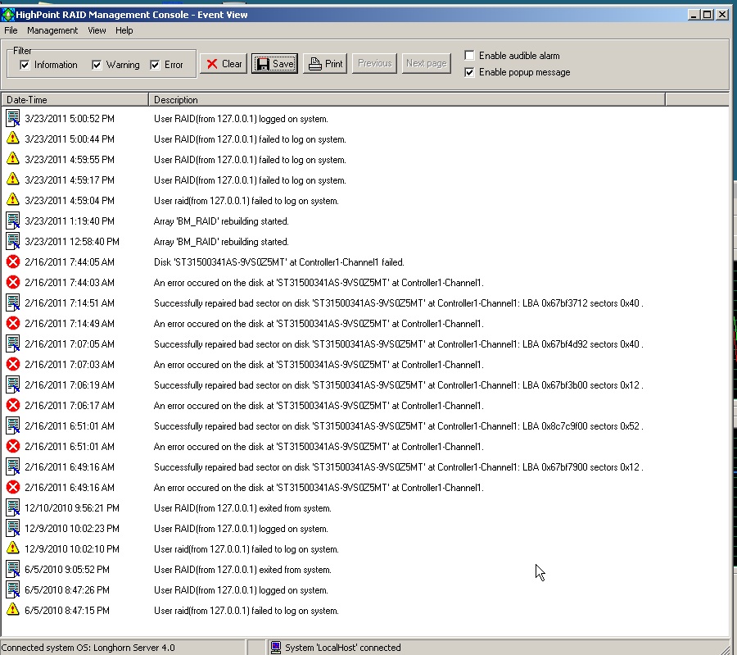Click status text "Connected system OS: Longhorn Server 4.0"
This screenshot has width=737, height=655.
[88, 648]
